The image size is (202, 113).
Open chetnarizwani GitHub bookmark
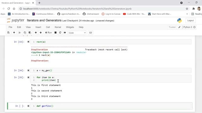pos(91,14)
